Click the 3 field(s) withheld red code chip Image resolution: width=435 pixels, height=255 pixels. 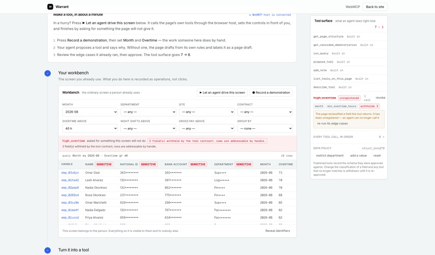pos(207,141)
